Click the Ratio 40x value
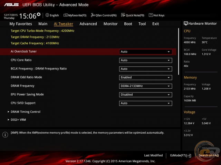Viewport: 221px width, 165px height. (186, 66)
